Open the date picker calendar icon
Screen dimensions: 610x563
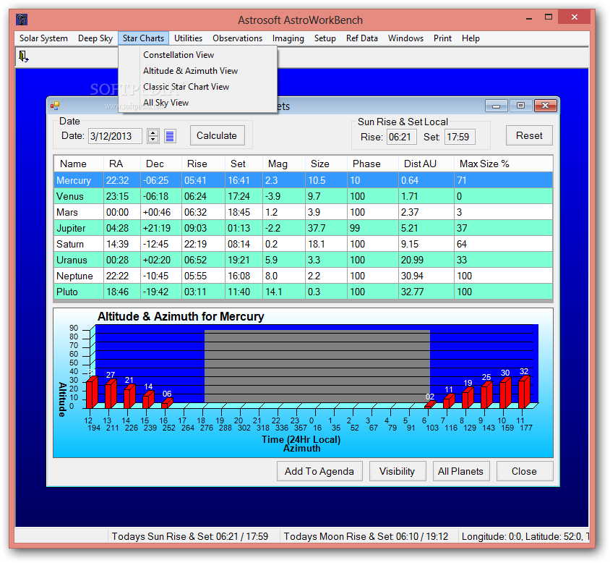pyautogui.click(x=170, y=136)
